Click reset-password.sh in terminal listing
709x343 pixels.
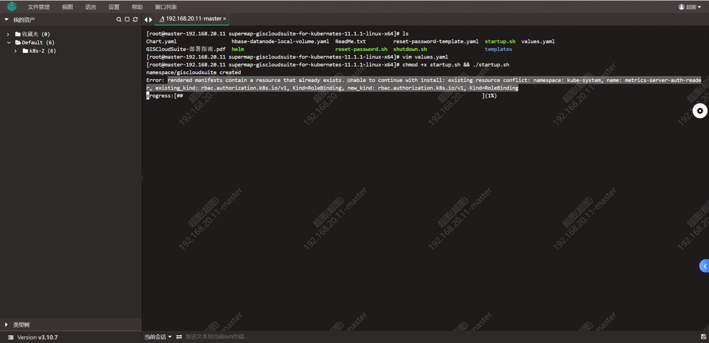[x=361, y=49]
